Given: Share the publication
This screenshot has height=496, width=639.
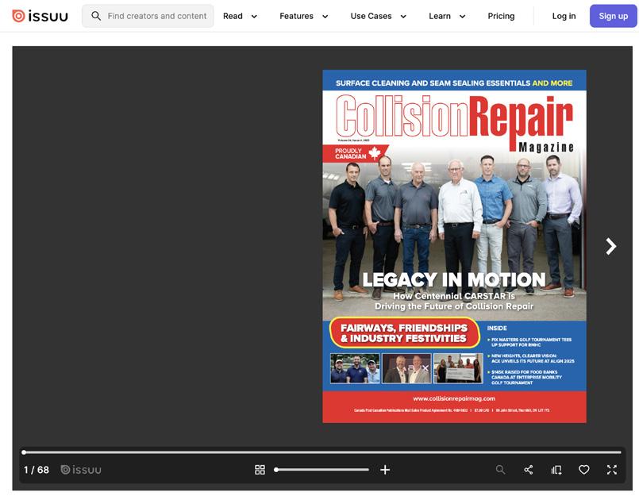Looking at the screenshot, I should [529, 470].
